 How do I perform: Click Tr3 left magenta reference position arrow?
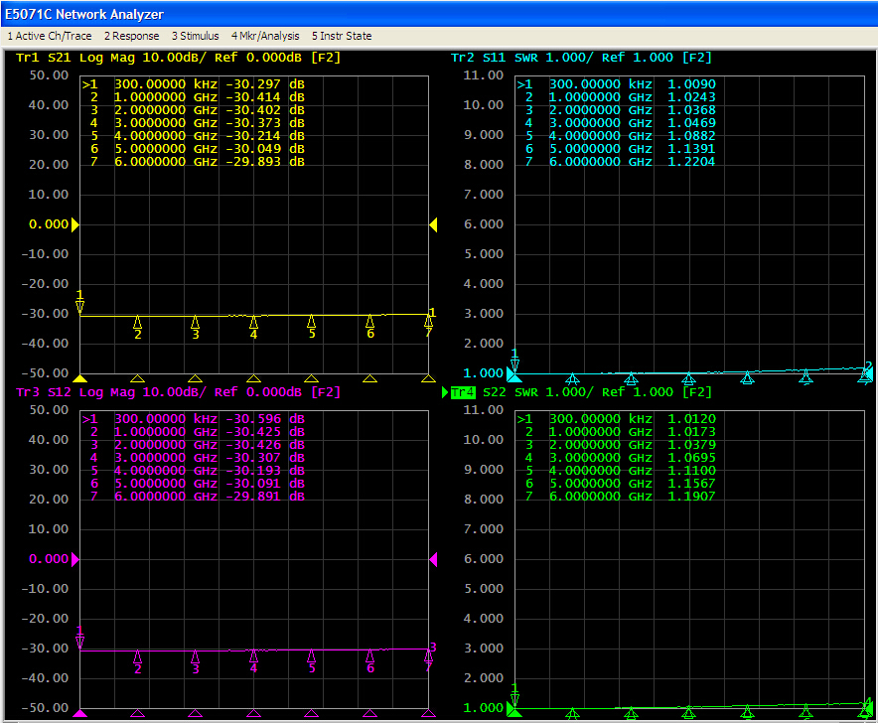[x=75, y=559]
